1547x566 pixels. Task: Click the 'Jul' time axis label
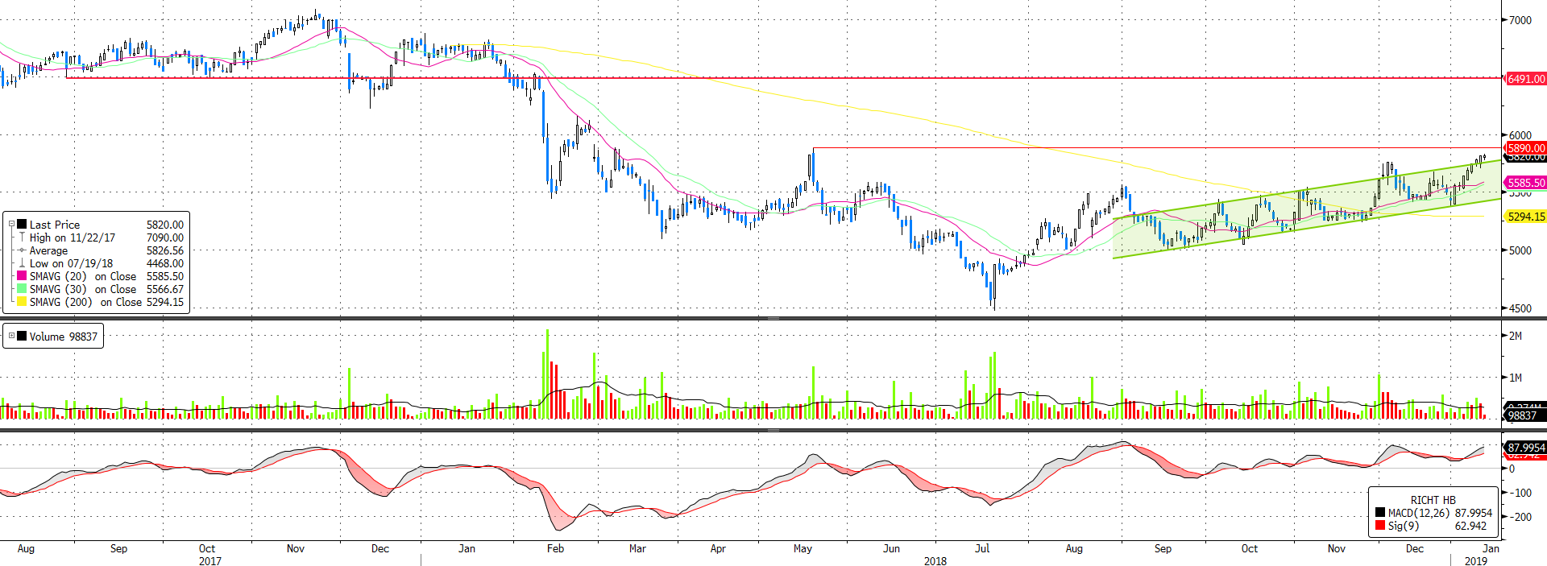(x=982, y=548)
